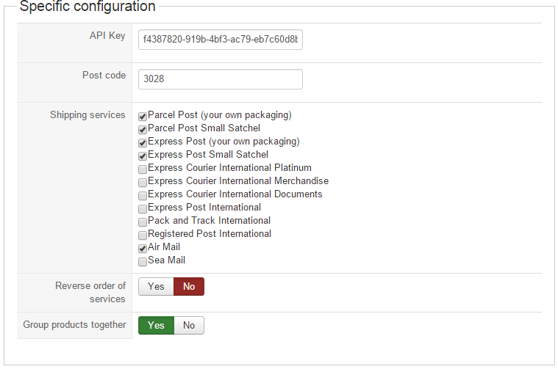Click the Post code input field
The width and height of the screenshot is (558, 369).
[x=220, y=79]
